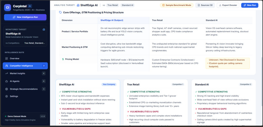
Task: Click the Competitor 1 badge
Action: [178, 84]
